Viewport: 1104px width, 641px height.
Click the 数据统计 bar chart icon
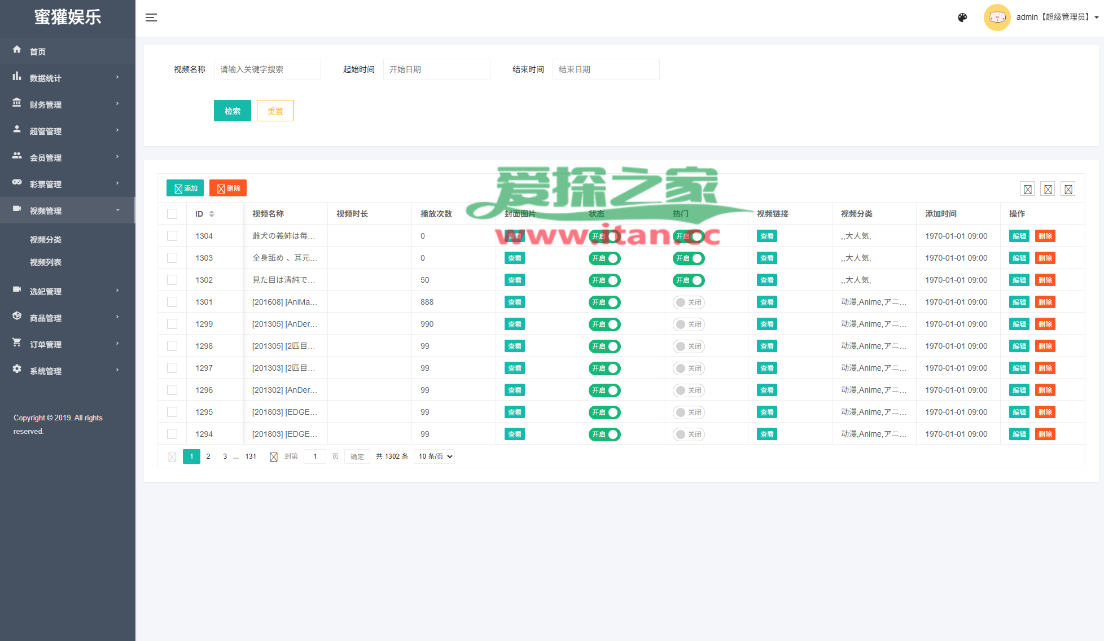click(17, 76)
